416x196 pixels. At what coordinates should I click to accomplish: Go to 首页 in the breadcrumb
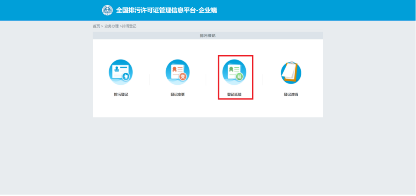coord(96,27)
